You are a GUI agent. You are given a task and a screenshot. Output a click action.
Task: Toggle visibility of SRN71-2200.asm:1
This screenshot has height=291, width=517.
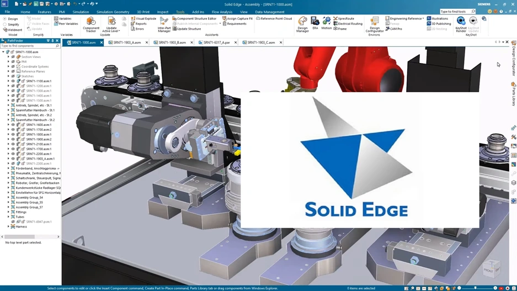pyautogui.click(x=13, y=154)
